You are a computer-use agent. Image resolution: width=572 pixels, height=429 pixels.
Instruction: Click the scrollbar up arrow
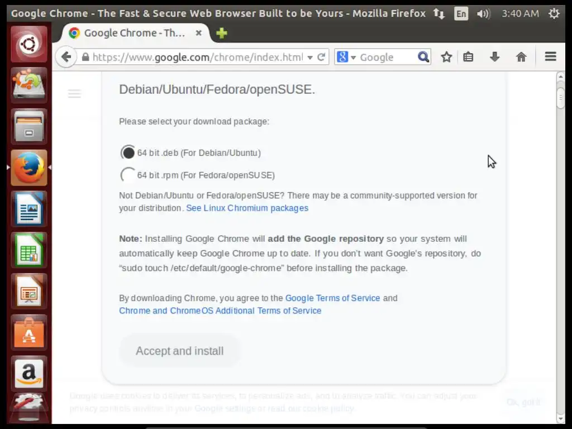tap(561, 77)
